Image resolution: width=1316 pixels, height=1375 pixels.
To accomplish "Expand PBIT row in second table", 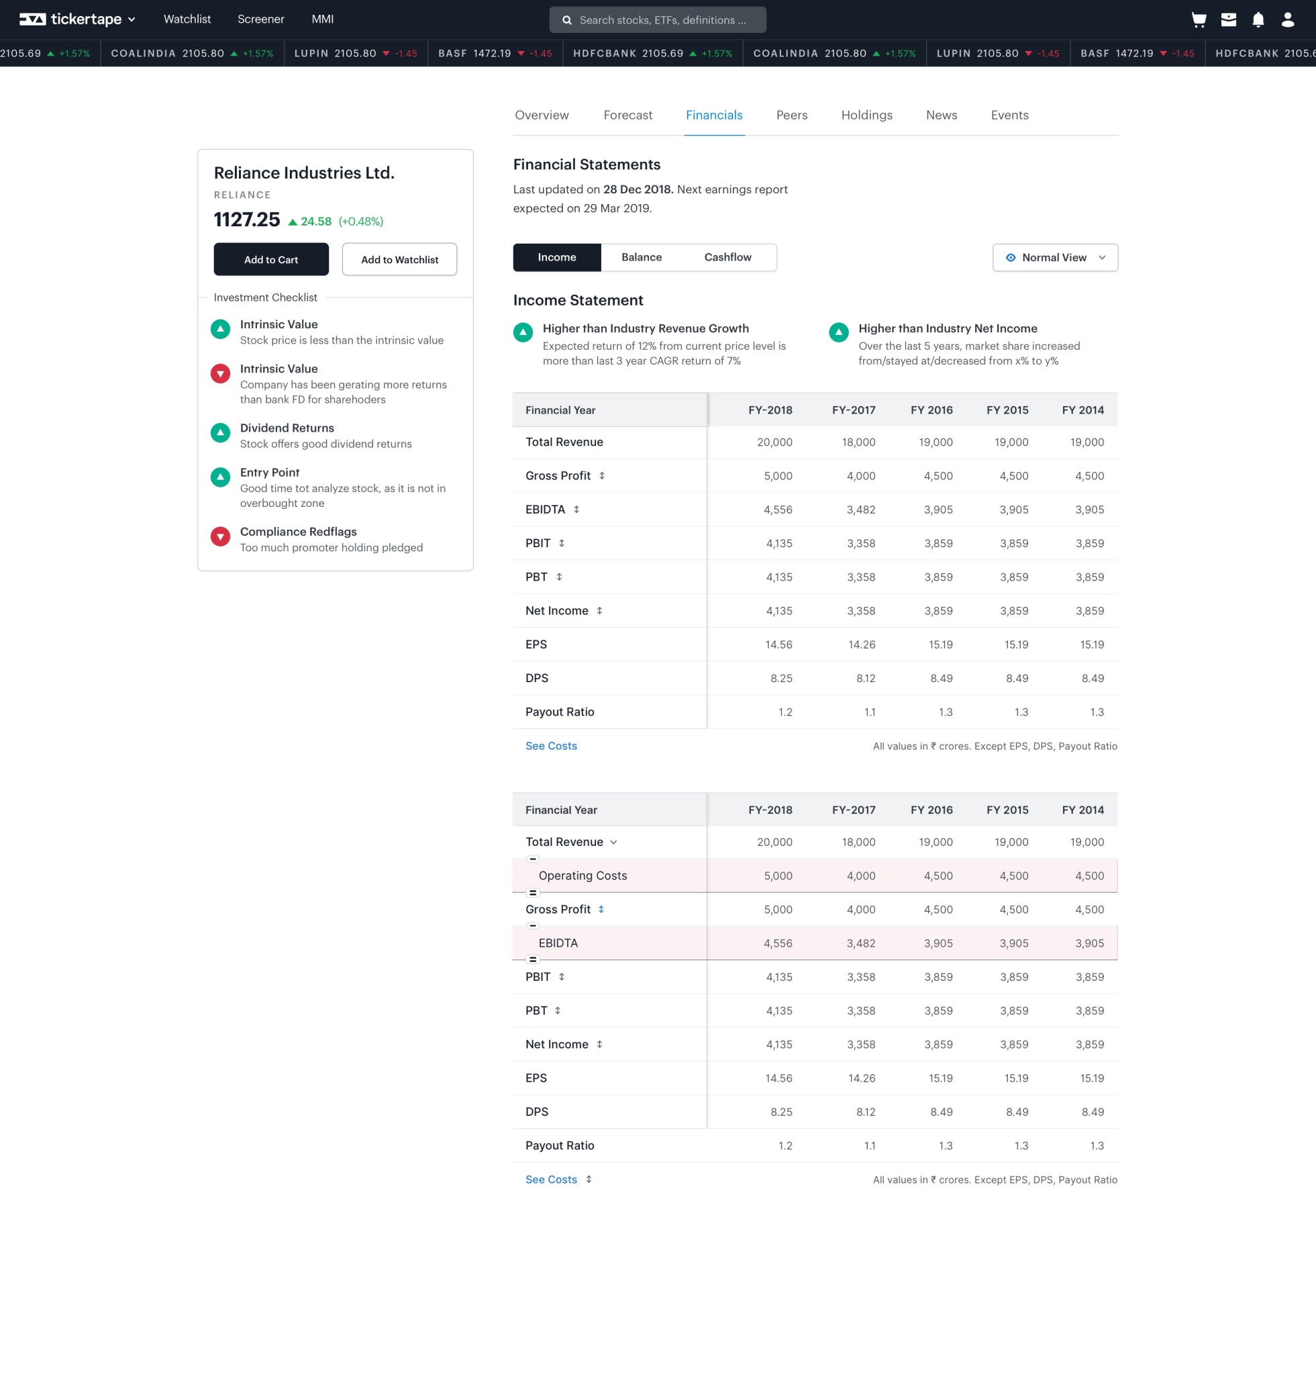I will (562, 976).
